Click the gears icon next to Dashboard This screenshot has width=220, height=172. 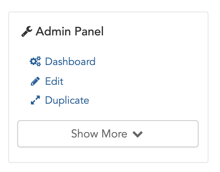point(35,61)
